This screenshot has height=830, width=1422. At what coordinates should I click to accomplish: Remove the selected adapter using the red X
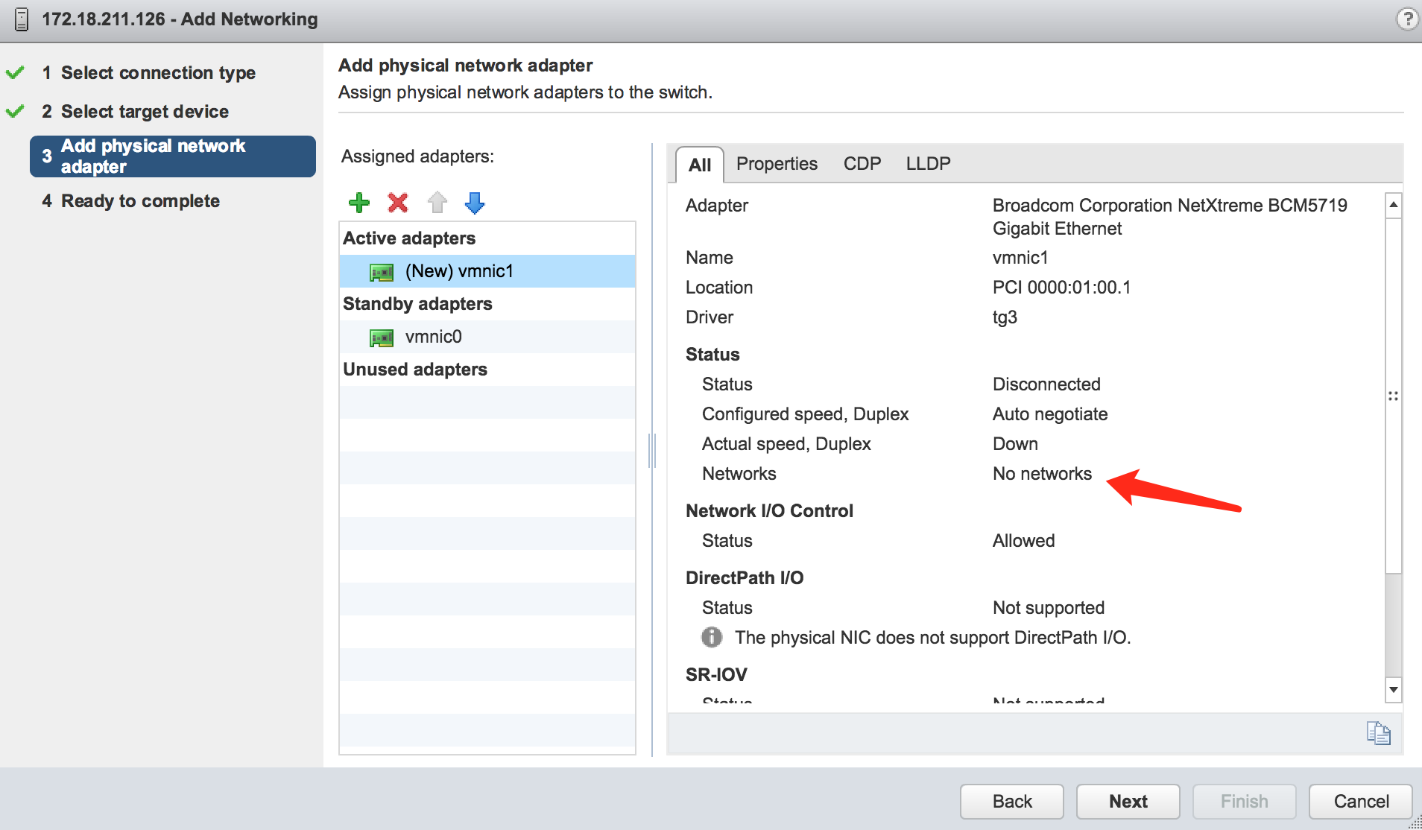[x=398, y=202]
